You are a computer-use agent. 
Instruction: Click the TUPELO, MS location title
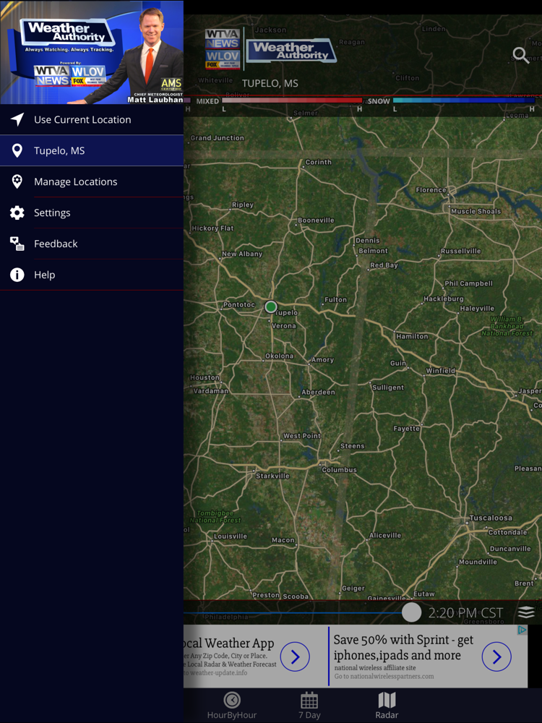click(270, 83)
